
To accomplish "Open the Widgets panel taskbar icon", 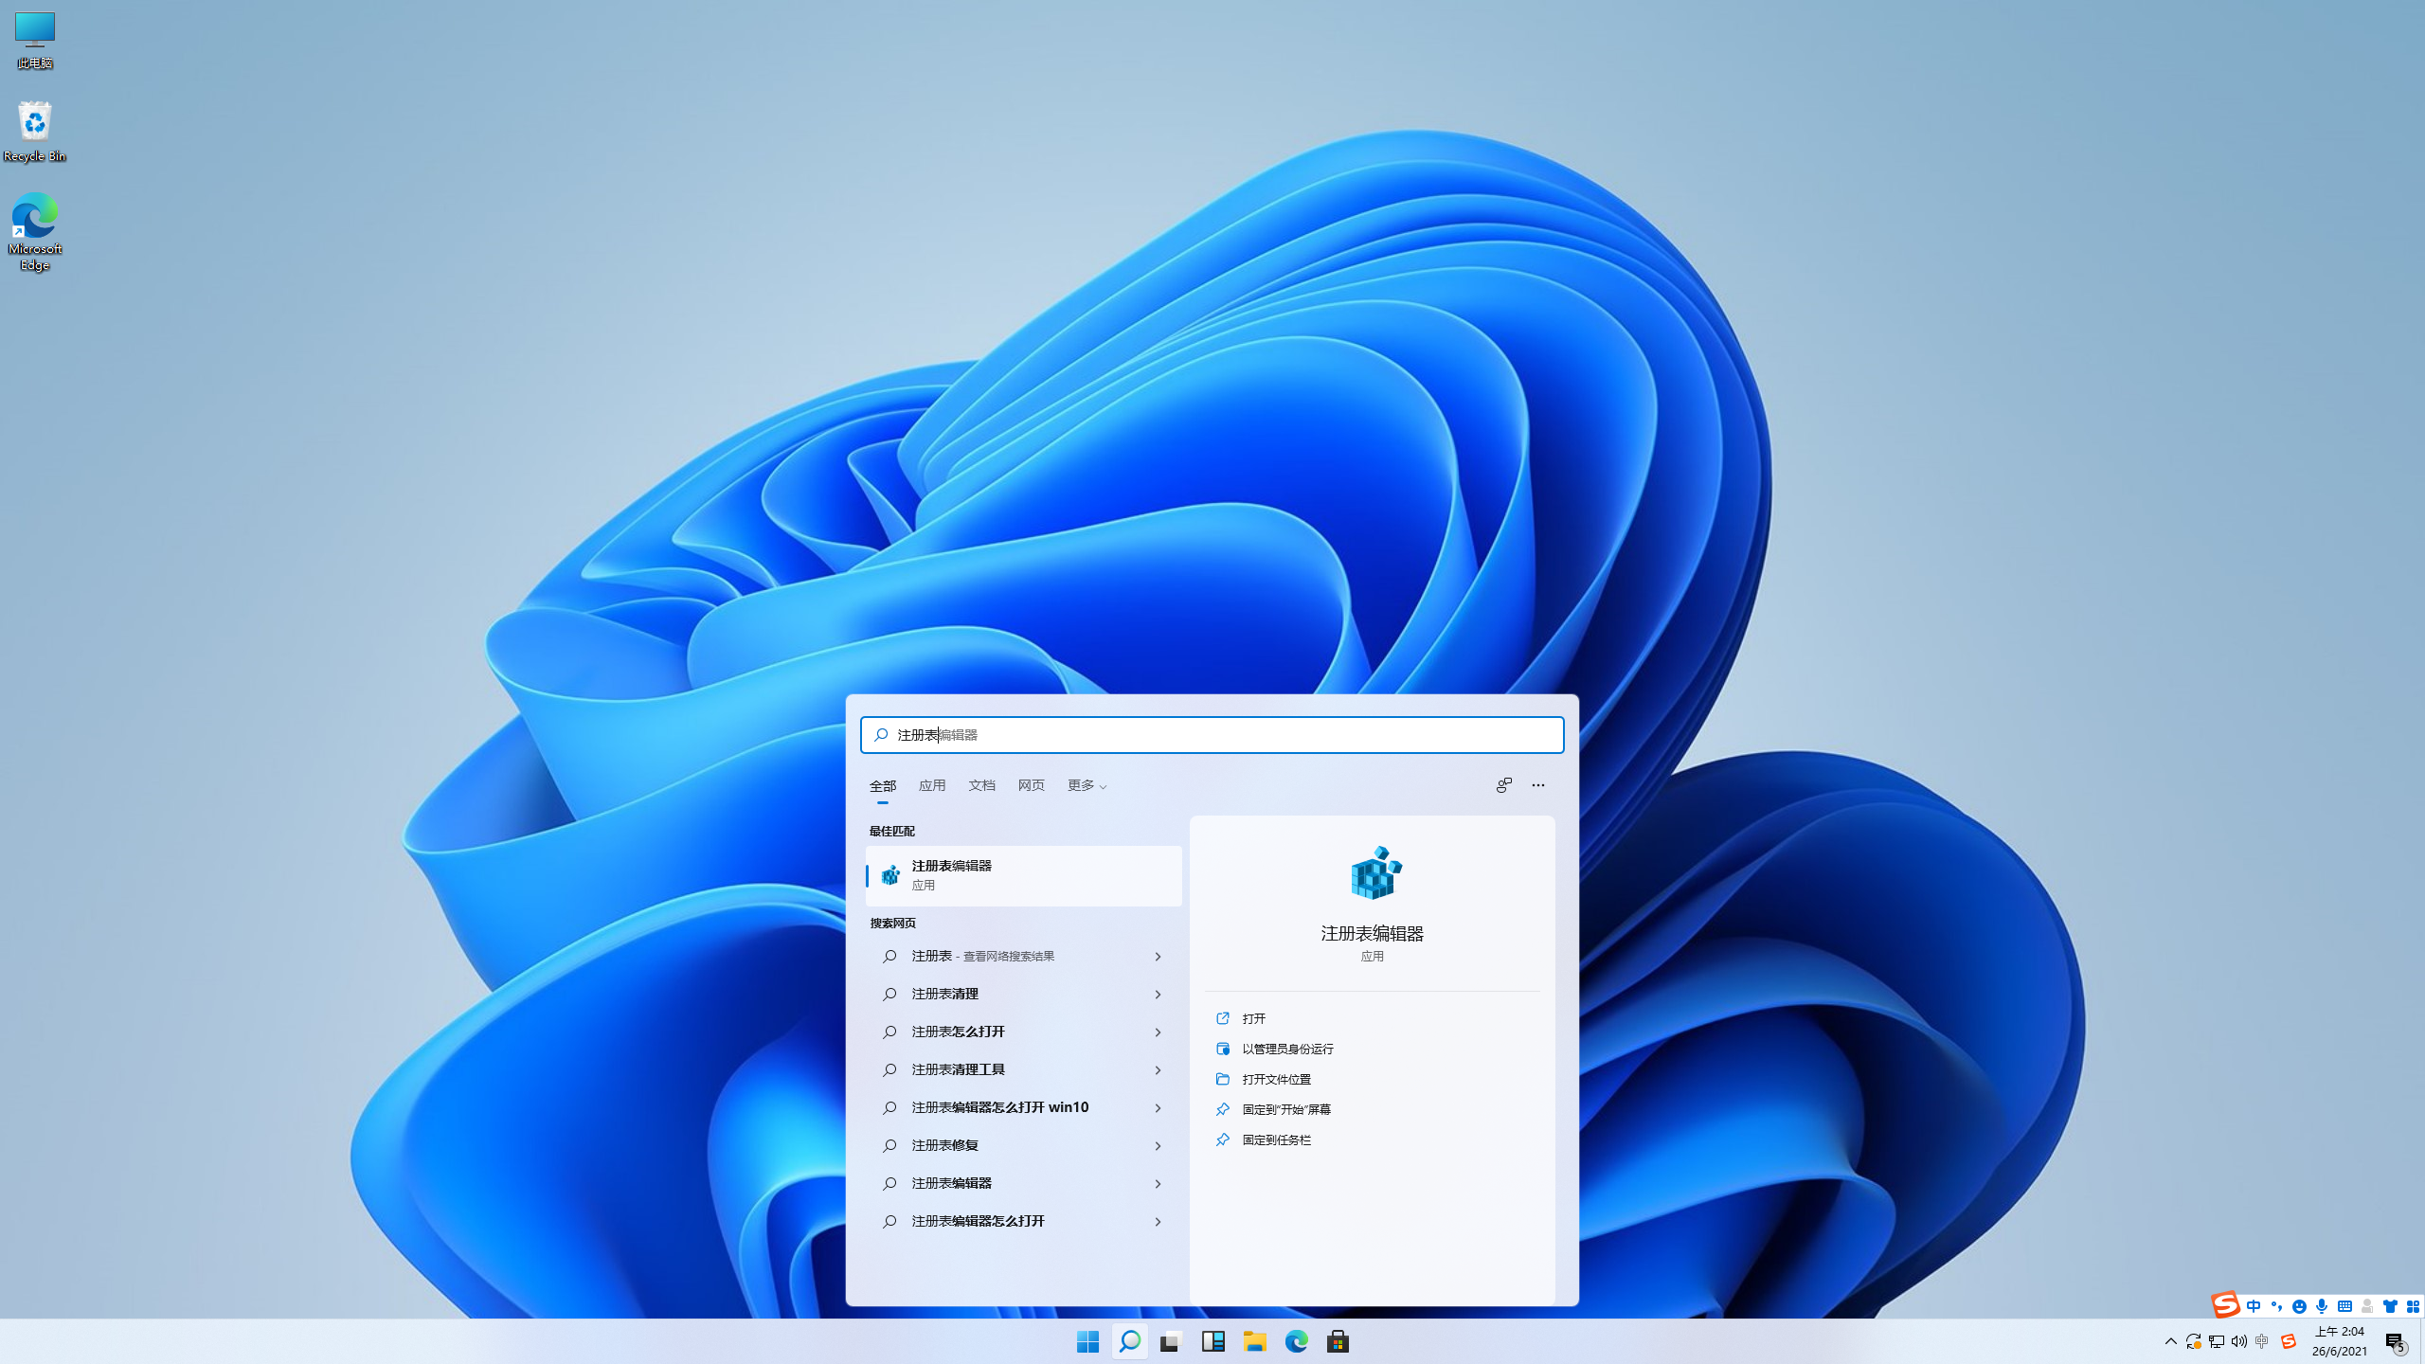I will click(1212, 1341).
